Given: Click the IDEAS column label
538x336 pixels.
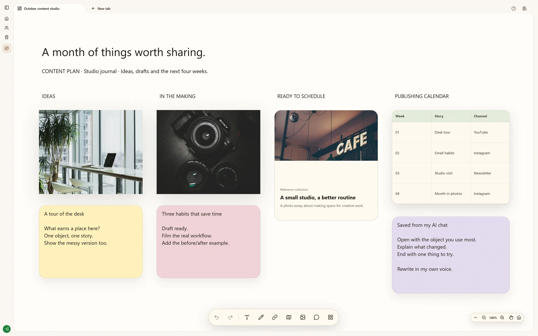Looking at the screenshot, I should pos(48,96).
